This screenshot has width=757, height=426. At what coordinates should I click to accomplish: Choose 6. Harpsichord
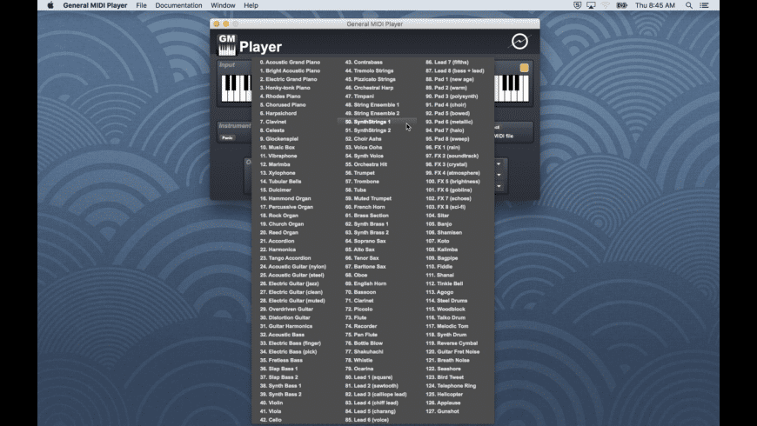(x=278, y=113)
